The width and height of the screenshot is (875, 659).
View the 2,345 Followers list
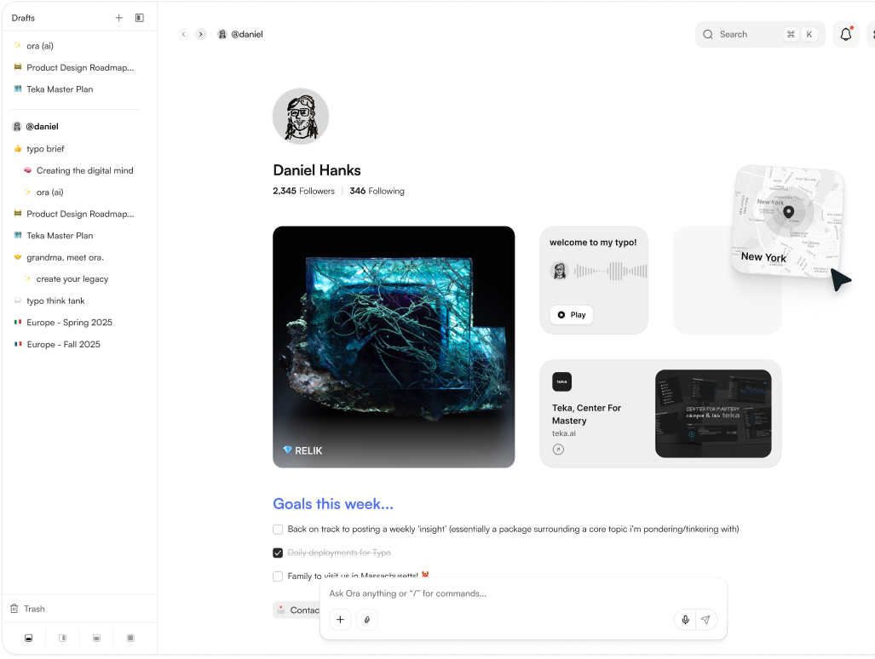click(x=303, y=191)
